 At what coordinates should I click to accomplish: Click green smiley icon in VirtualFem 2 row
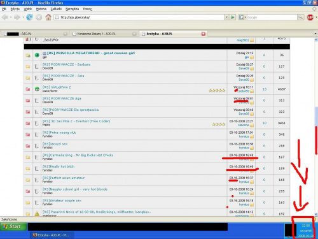[37, 89]
